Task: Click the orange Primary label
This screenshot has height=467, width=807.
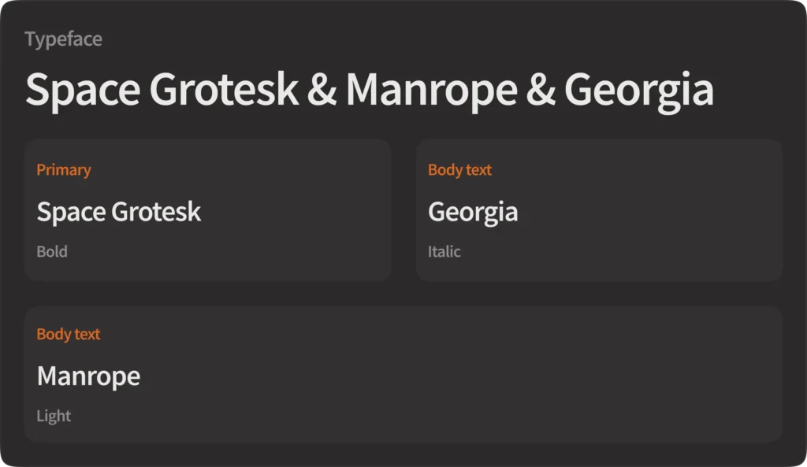Action: coord(64,170)
